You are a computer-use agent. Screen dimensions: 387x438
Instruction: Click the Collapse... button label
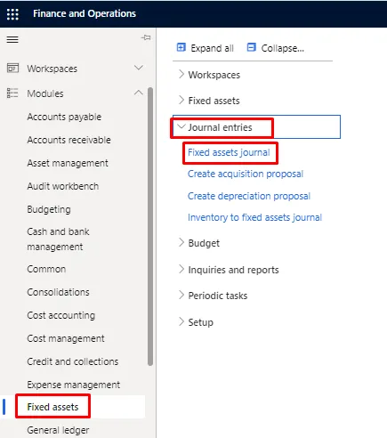283,48
